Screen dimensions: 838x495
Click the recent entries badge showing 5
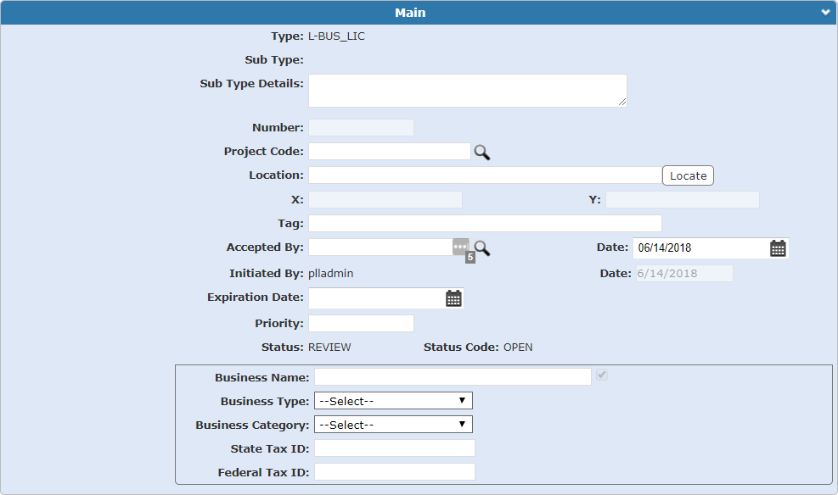(470, 257)
